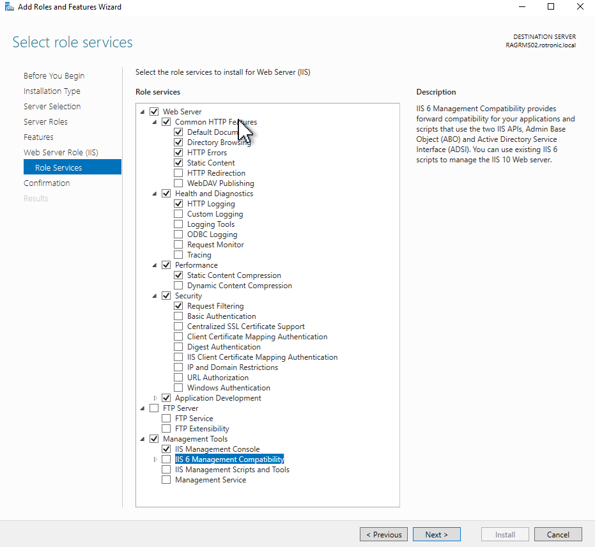Collapse the Web Server tree node
This screenshot has height=547, width=595.
[143, 112]
